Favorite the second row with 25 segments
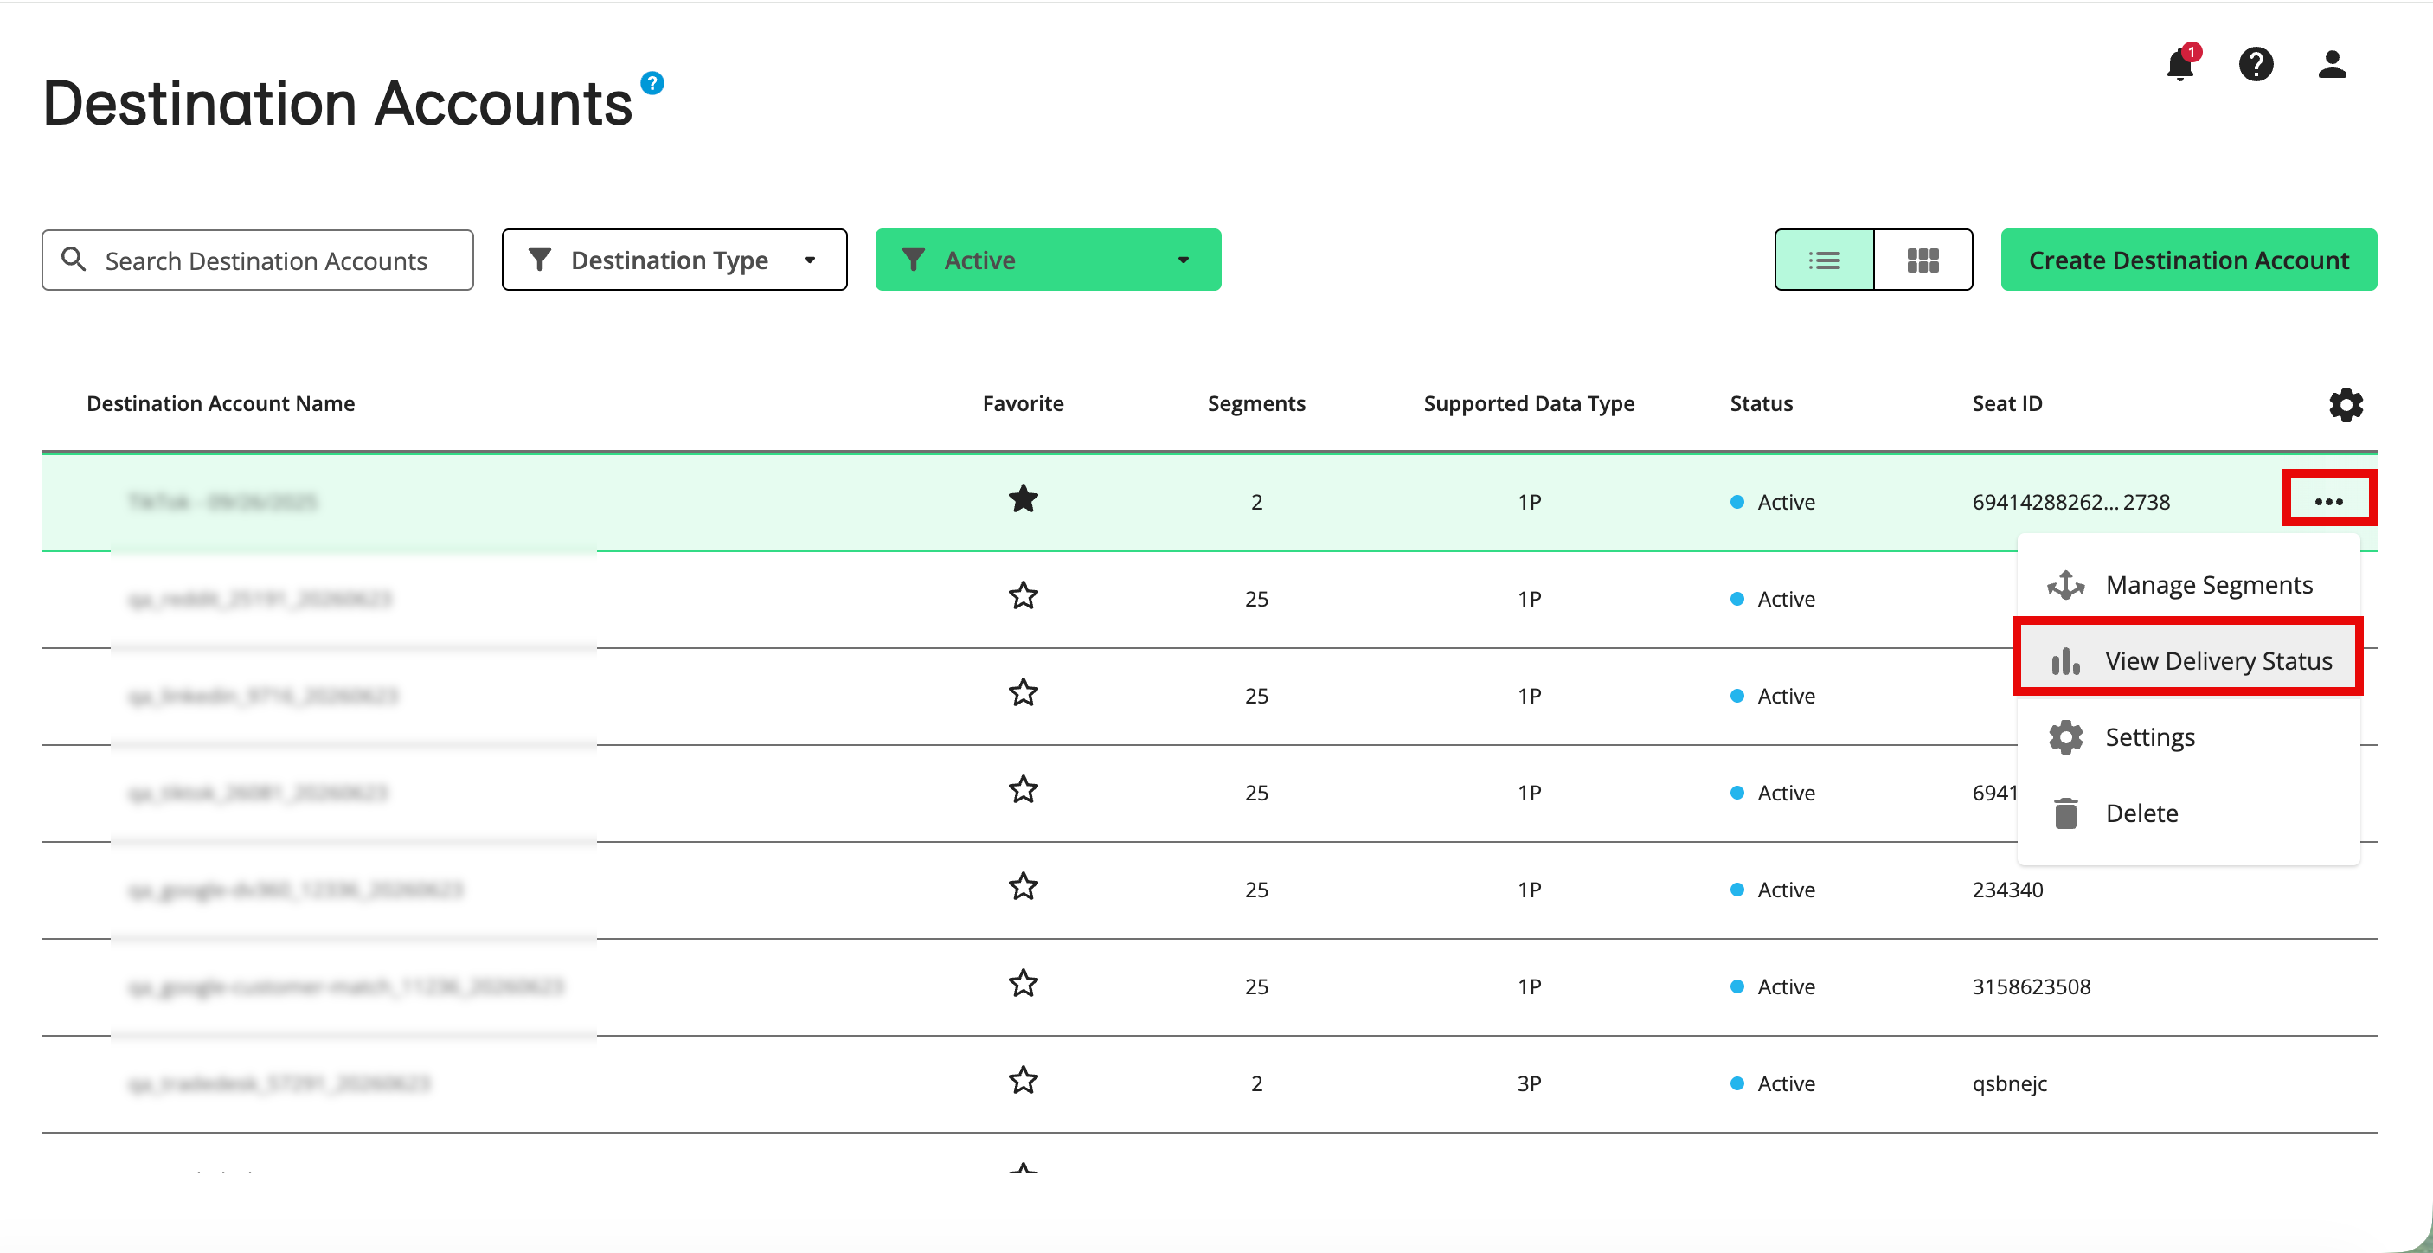Screen dimensions: 2433x1253 pos(1023,596)
